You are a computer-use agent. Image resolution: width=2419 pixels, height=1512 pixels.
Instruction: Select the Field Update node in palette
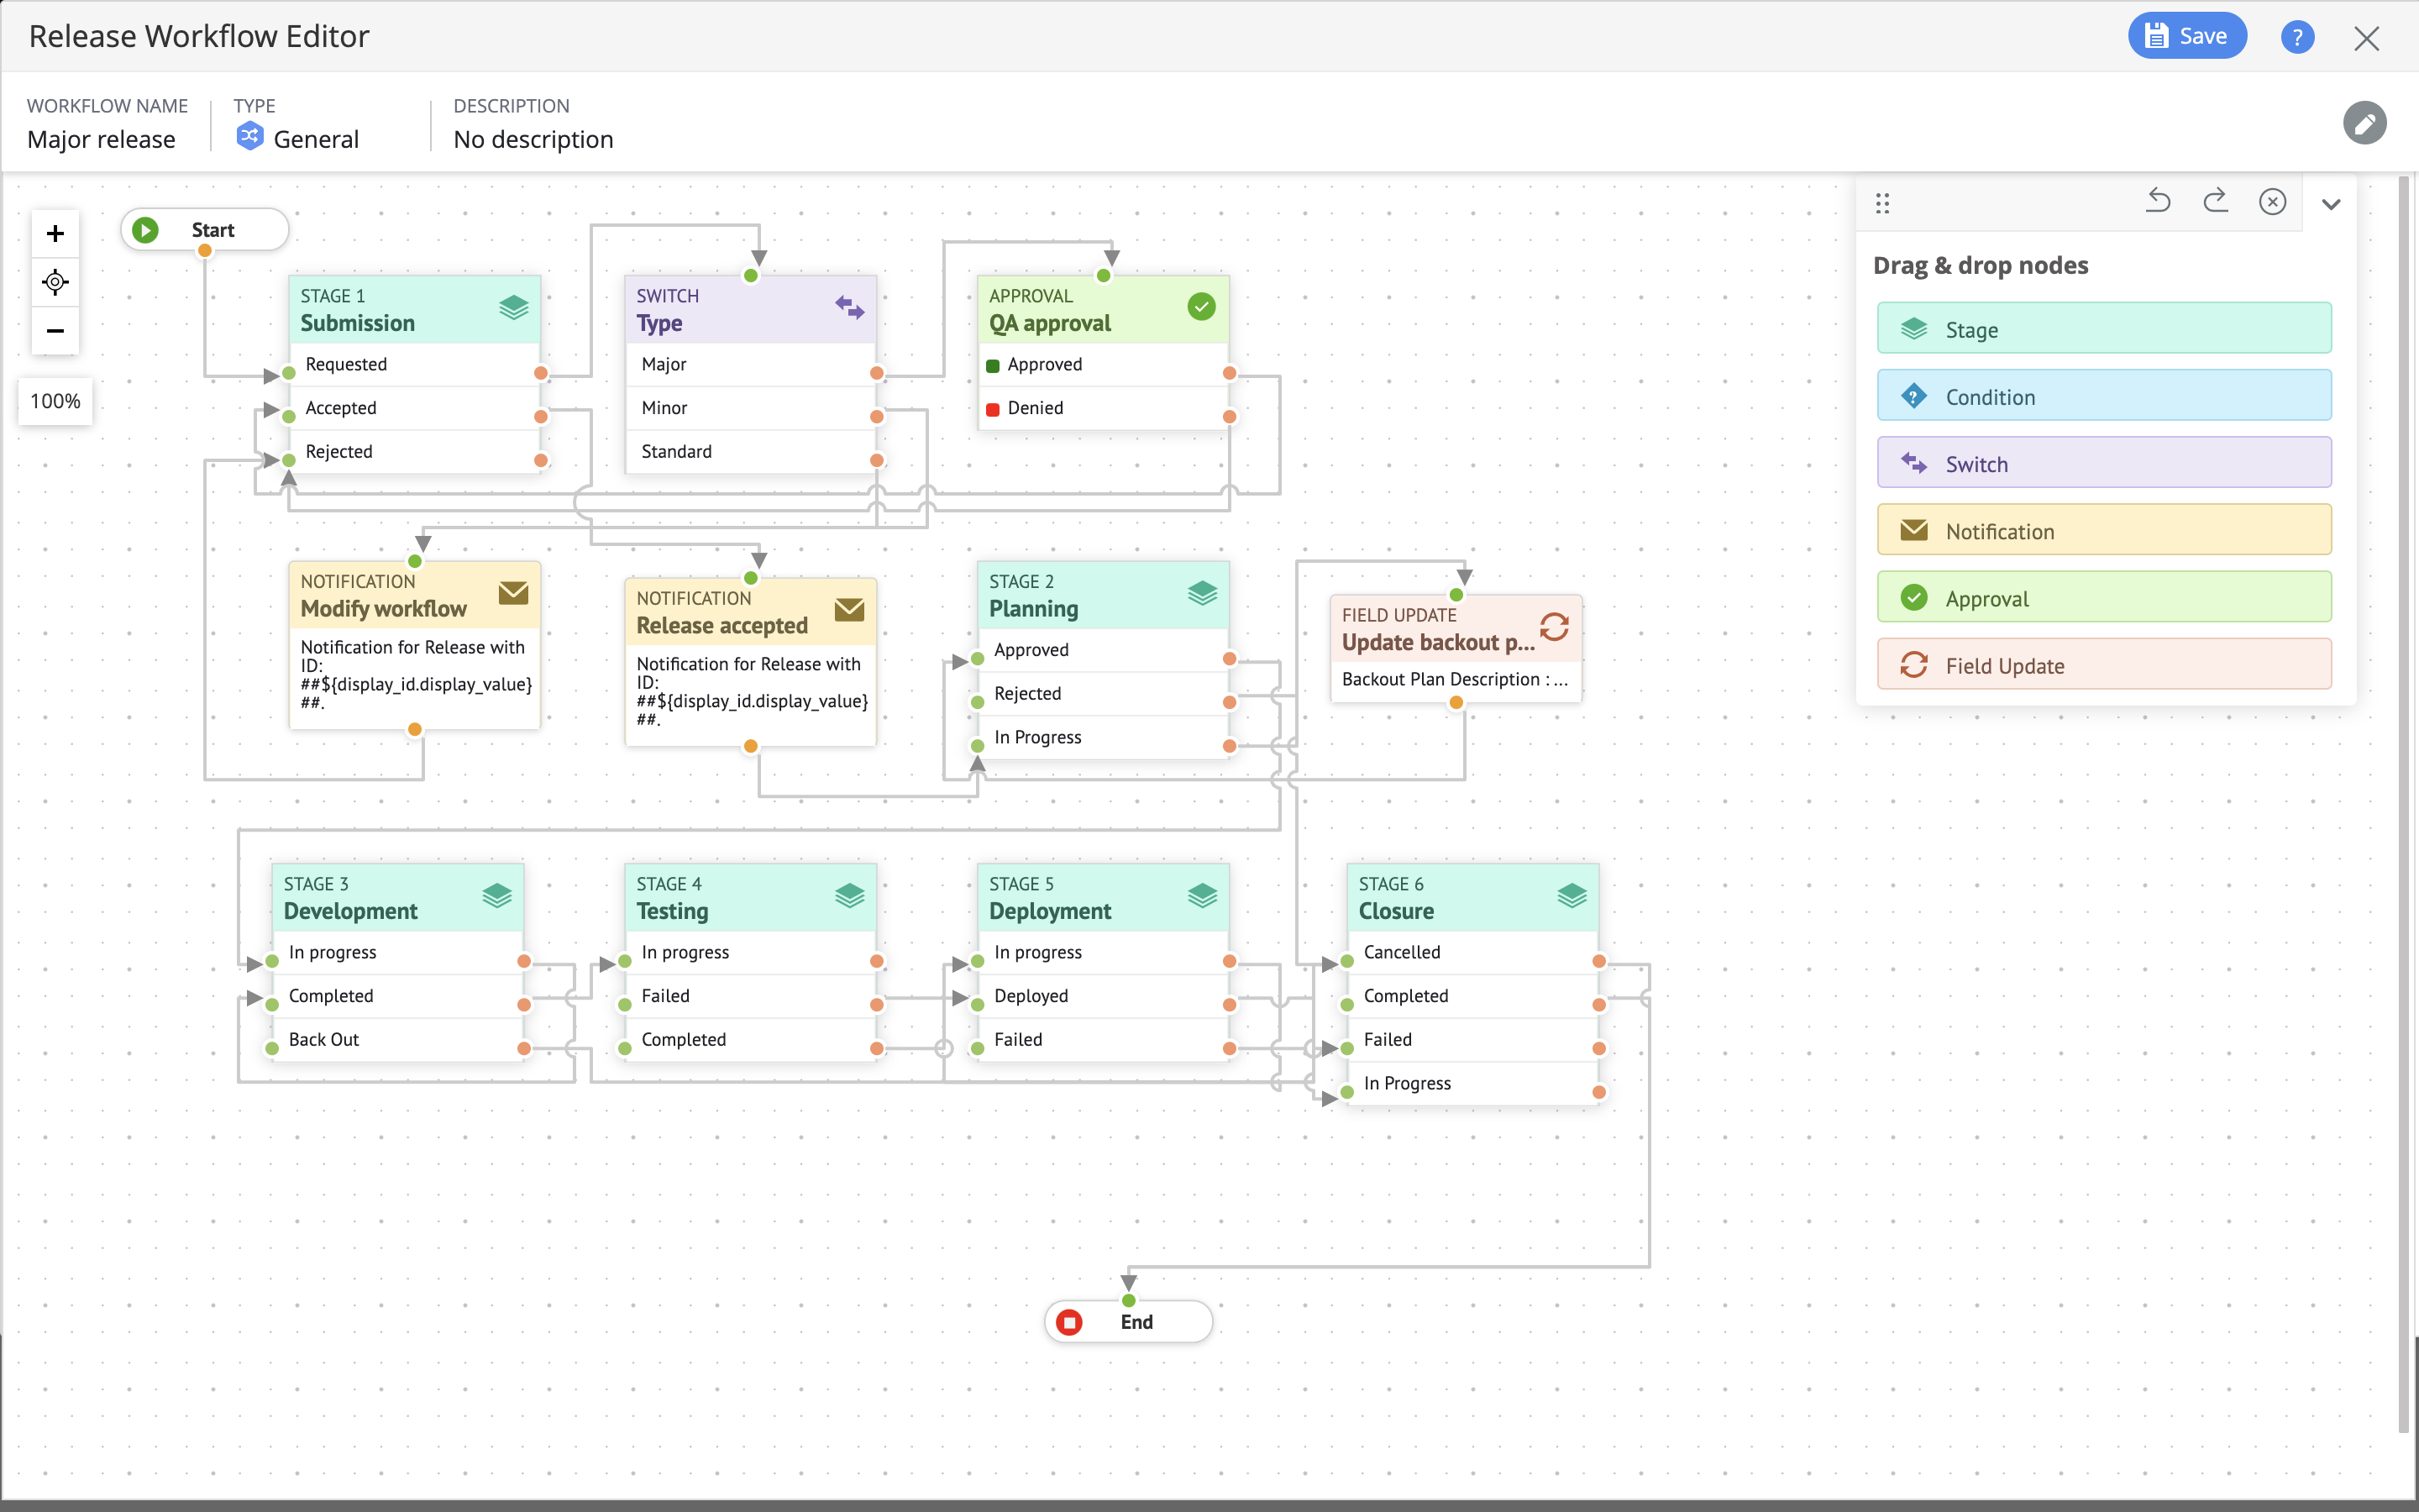click(2103, 665)
